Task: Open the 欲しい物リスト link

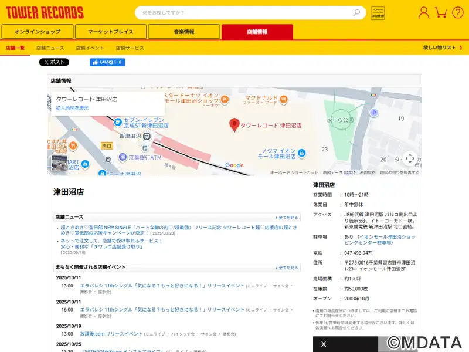Action: point(443,48)
